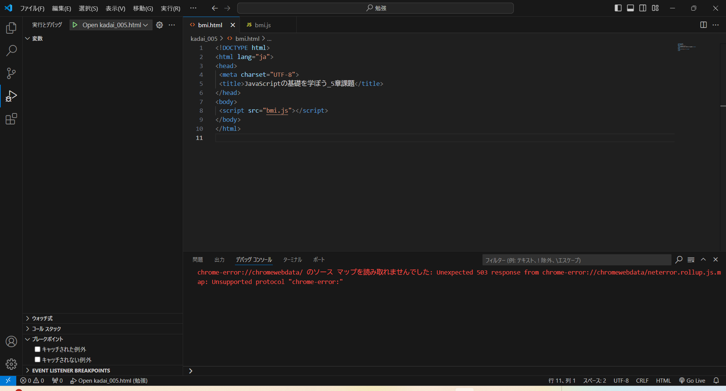The width and height of the screenshot is (726, 391).
Task: Open the Source Control view
Action: coord(11,73)
